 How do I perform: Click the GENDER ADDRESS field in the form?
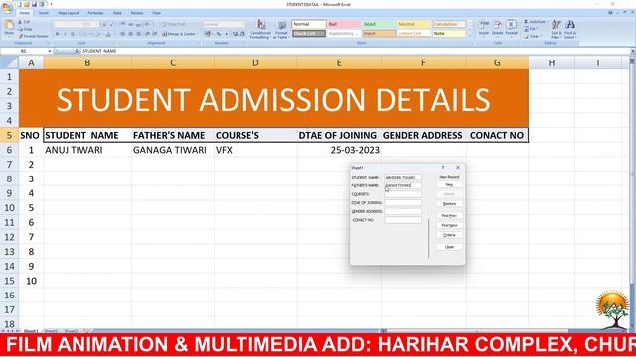(x=402, y=211)
